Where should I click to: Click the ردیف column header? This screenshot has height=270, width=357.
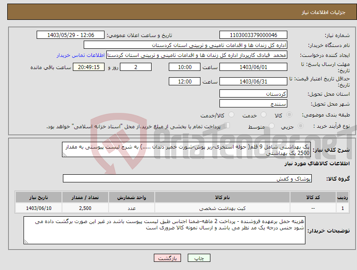(x=343, y=197)
